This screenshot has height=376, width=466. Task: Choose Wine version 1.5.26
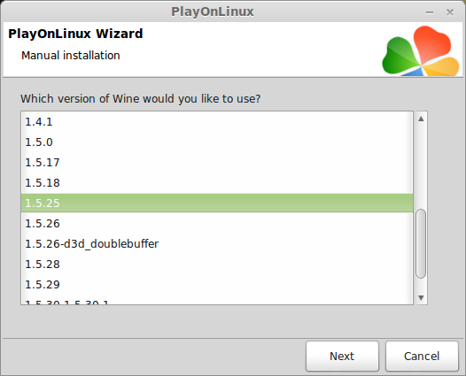point(217,224)
